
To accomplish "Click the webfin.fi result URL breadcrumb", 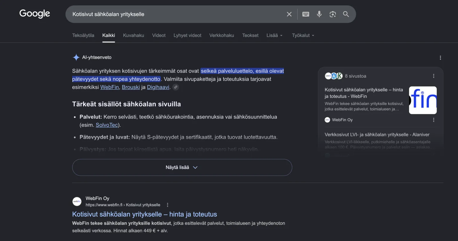I will (123, 205).
